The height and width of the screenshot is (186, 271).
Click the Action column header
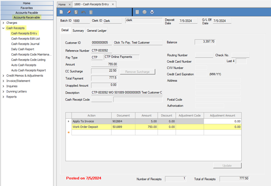pyautogui.click(x=91, y=116)
